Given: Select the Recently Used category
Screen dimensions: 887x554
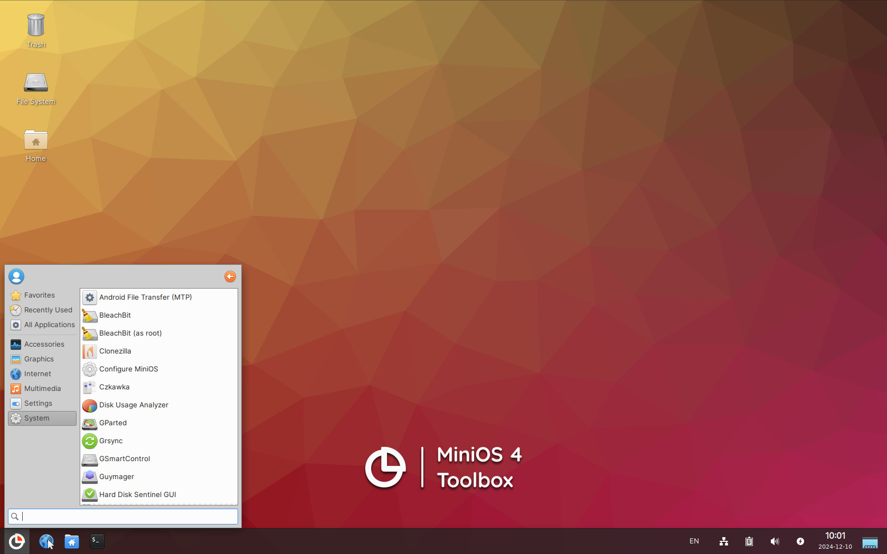Looking at the screenshot, I should [42, 310].
